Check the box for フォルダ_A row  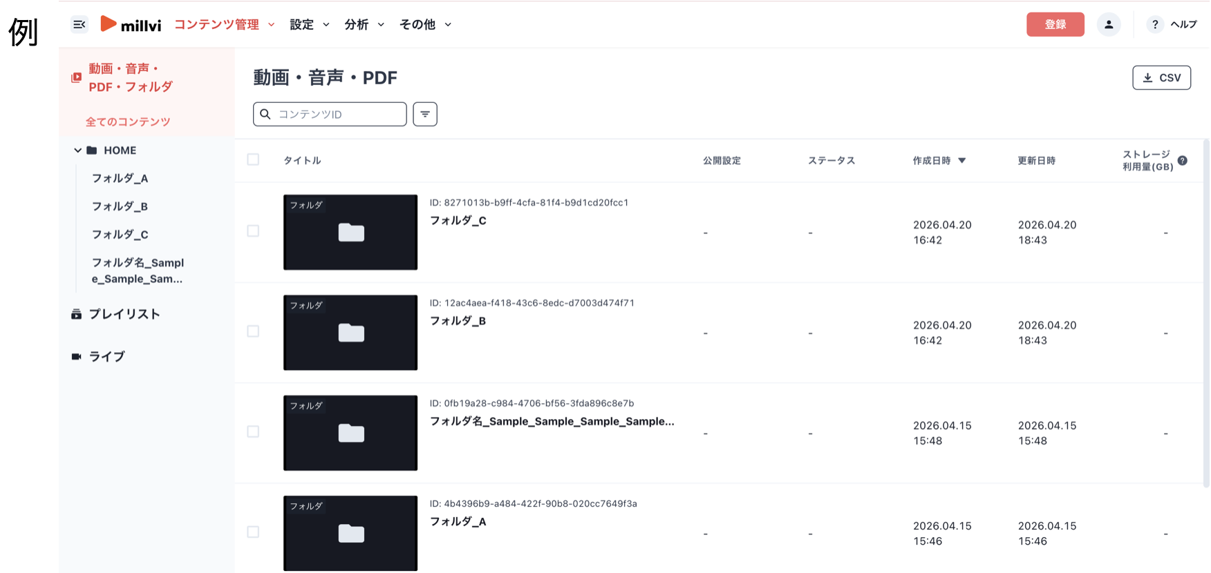pyautogui.click(x=253, y=532)
